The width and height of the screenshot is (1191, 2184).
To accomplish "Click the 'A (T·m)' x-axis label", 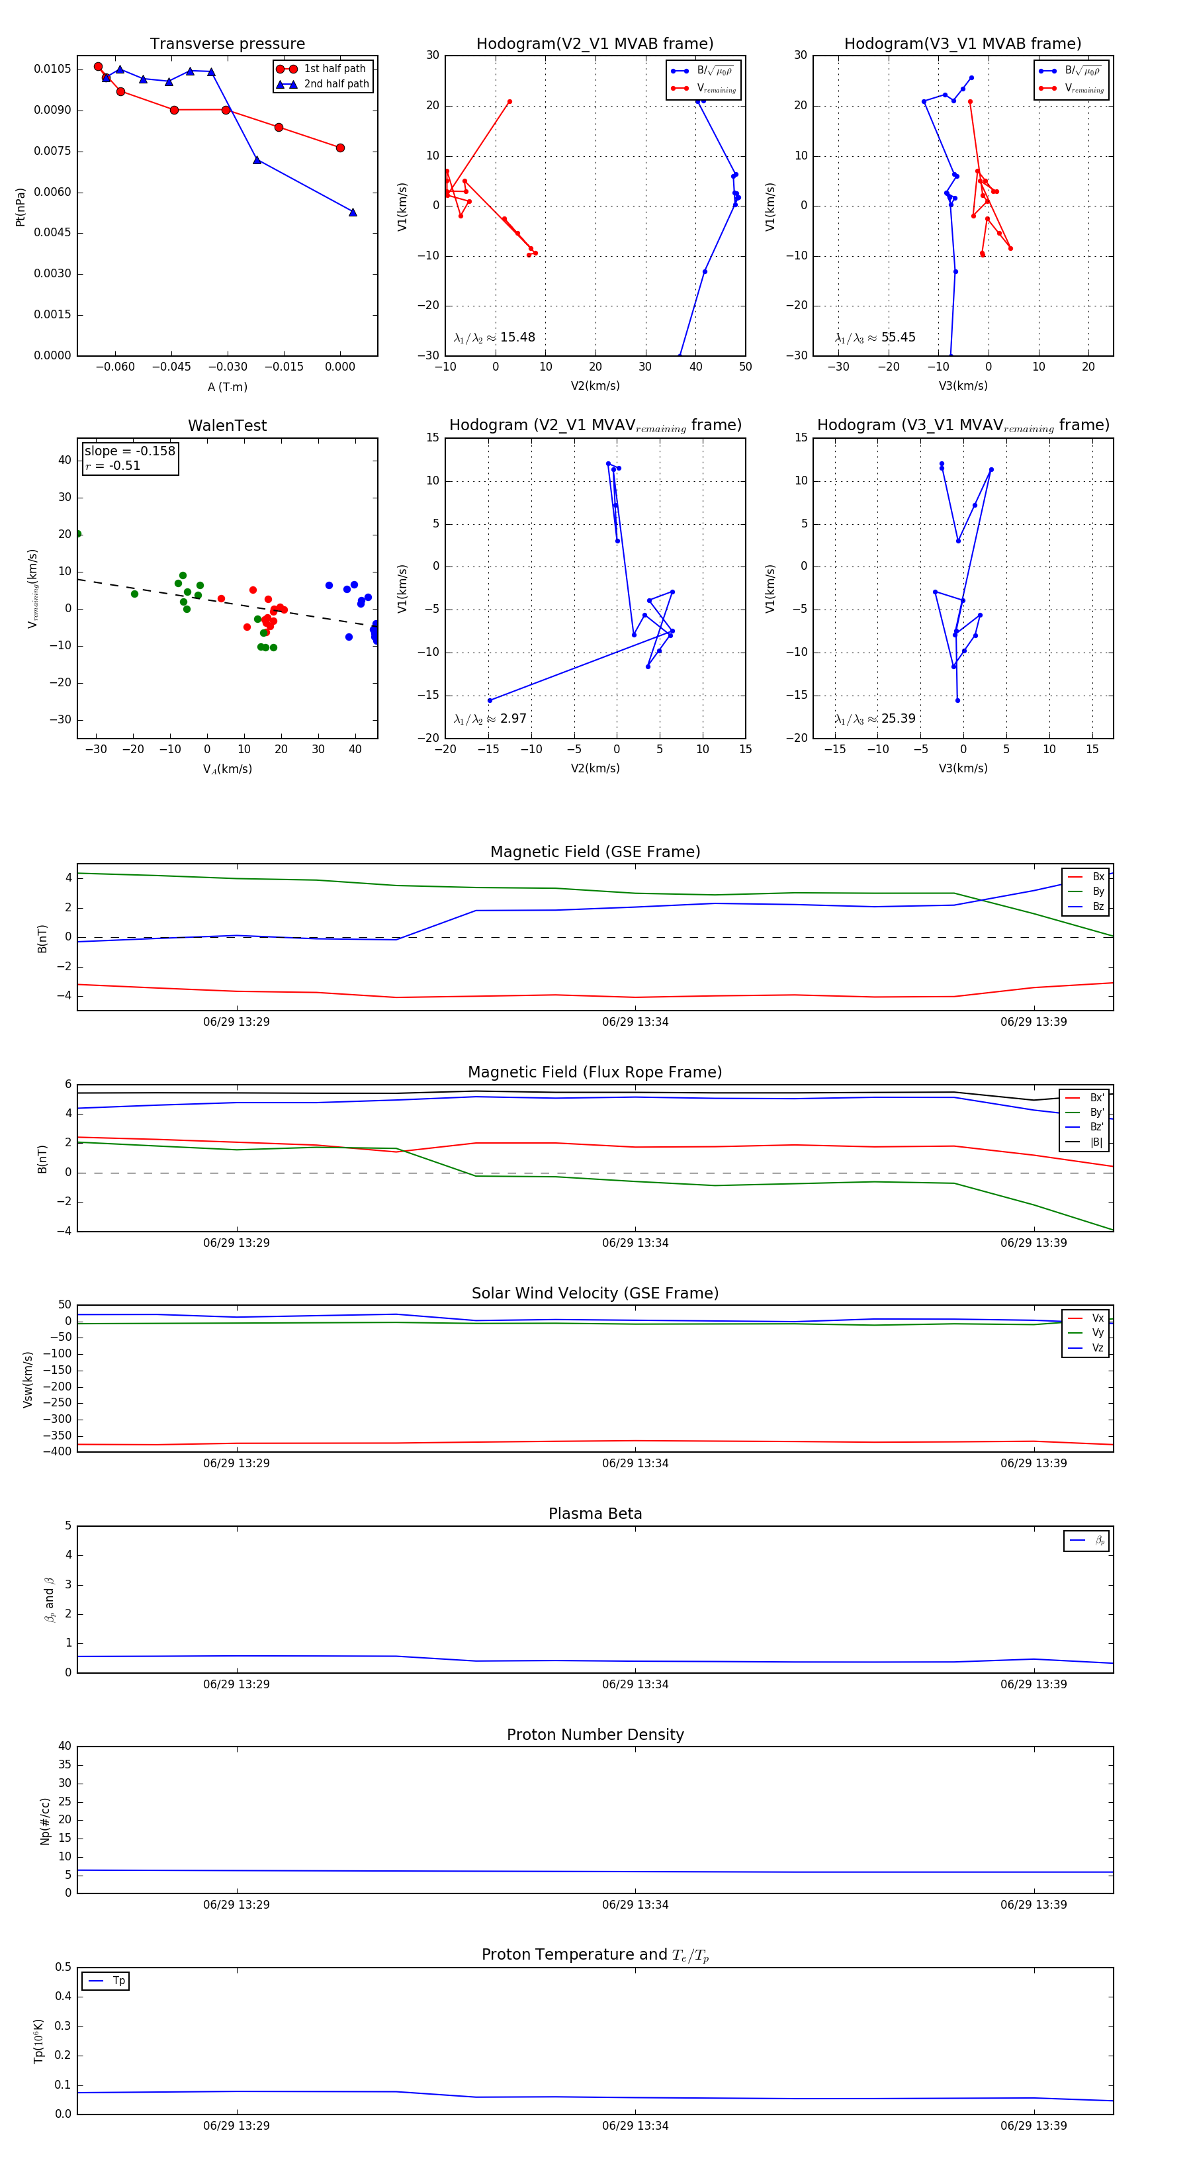I will (x=227, y=387).
